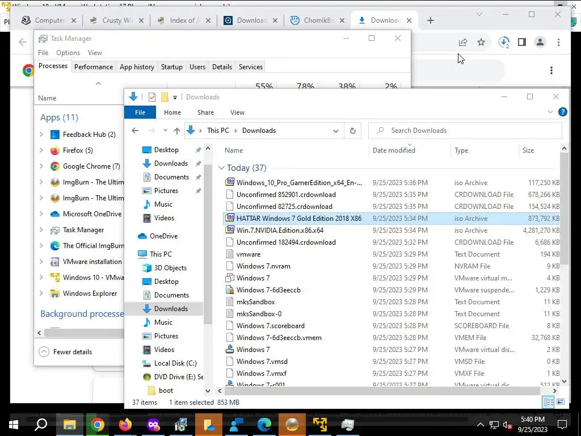
Task: Open Explorer View ribbon tab
Action: coord(237,112)
